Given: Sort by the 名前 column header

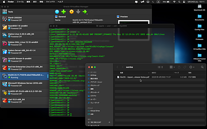Looking at the screenshot, I should tap(122, 73).
